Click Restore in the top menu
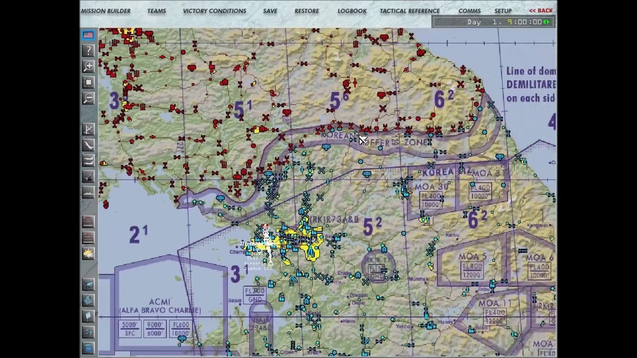This screenshot has height=358, width=637. pyautogui.click(x=307, y=11)
